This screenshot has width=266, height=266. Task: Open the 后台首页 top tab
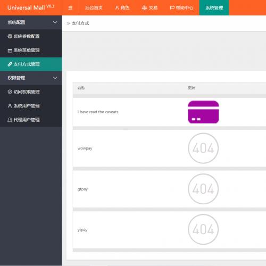pyautogui.click(x=94, y=7)
